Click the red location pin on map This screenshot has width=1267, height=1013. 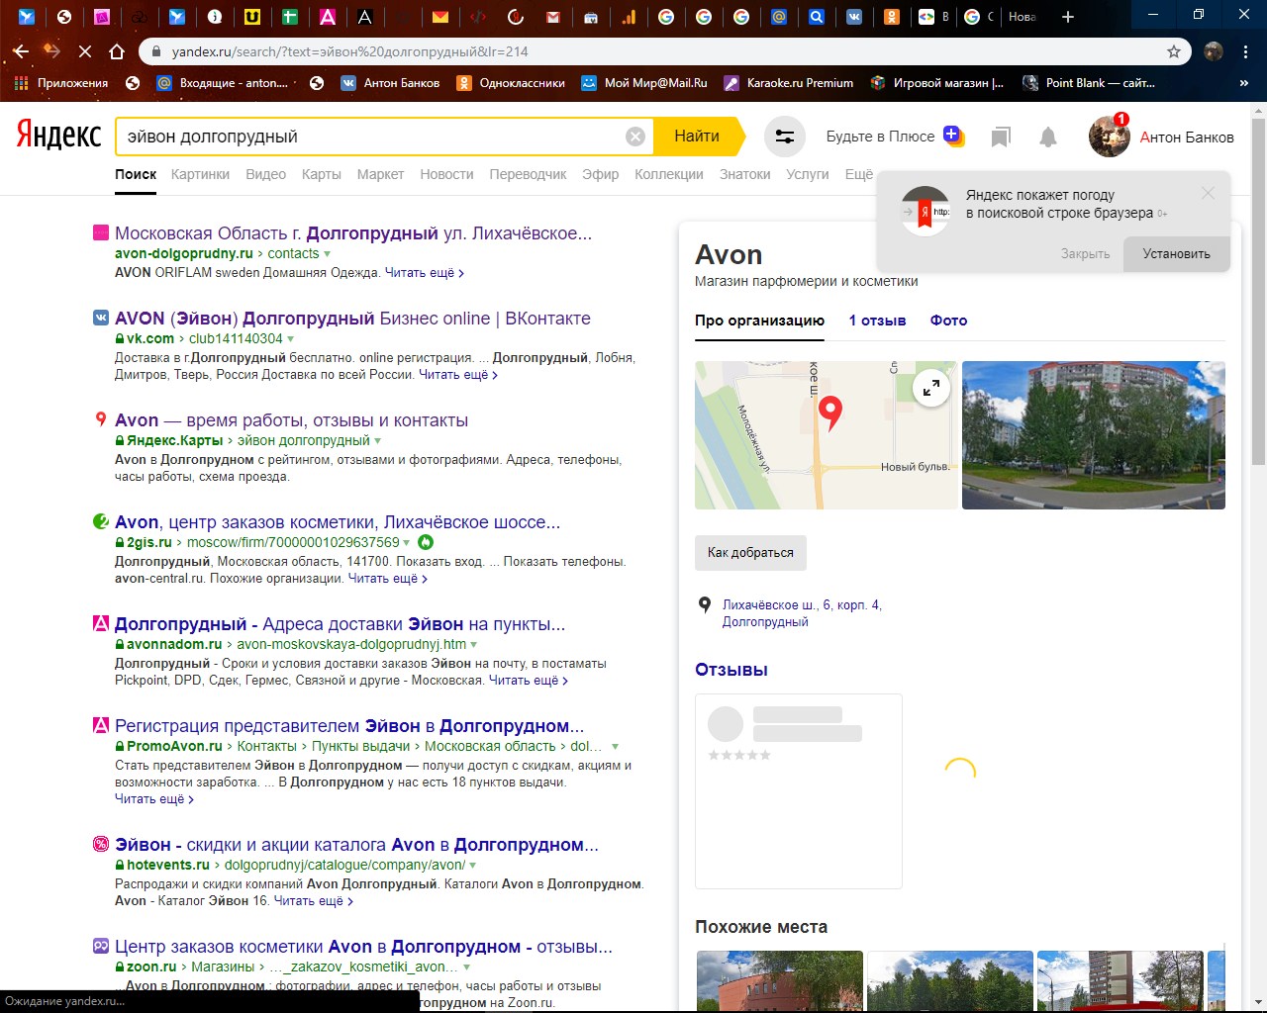pyautogui.click(x=830, y=413)
